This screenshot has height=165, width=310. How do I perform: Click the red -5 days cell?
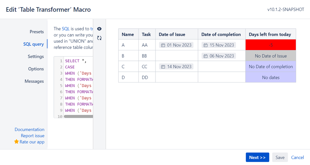(x=271, y=45)
